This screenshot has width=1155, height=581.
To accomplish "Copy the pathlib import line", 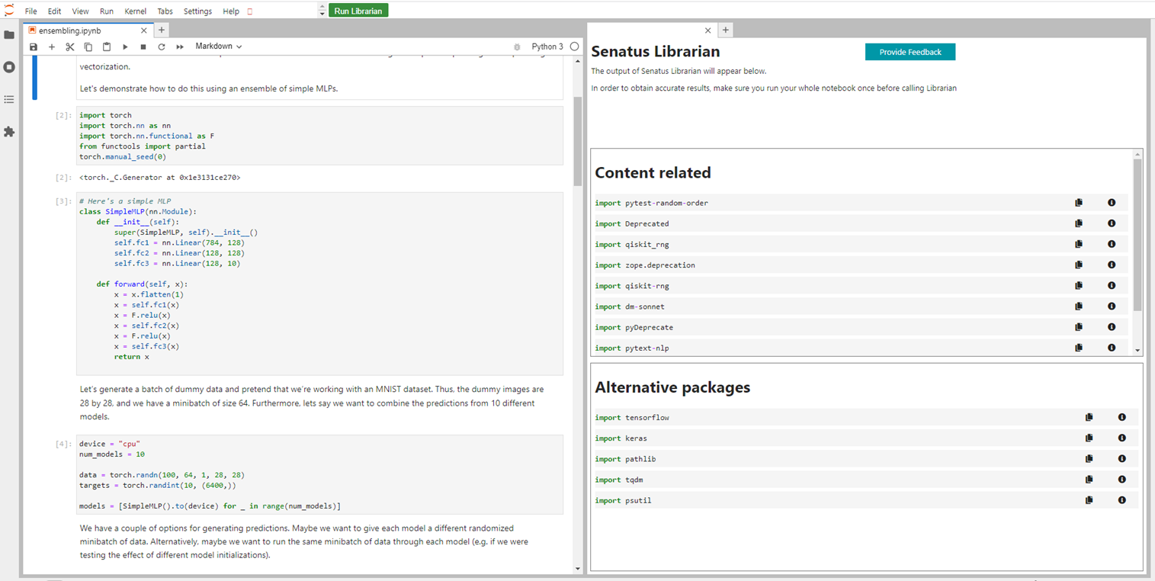I will (1089, 458).
